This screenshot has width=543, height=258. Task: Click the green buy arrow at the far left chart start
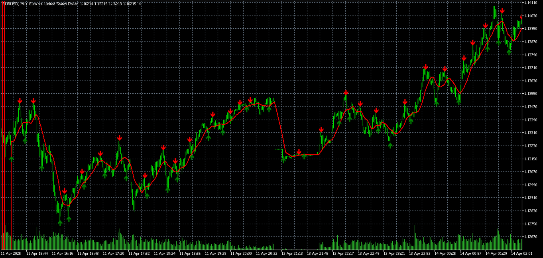coord(11,157)
